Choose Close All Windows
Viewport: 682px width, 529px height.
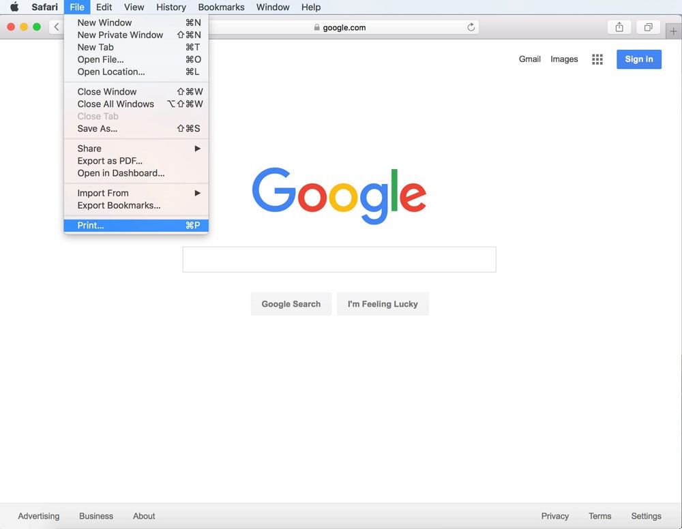[x=136, y=104]
